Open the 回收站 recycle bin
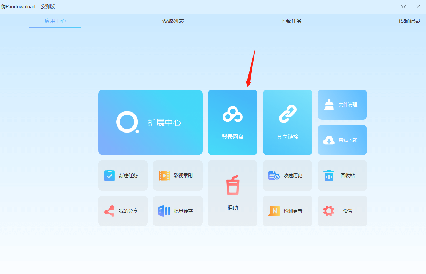The image size is (426, 274). 342,176
